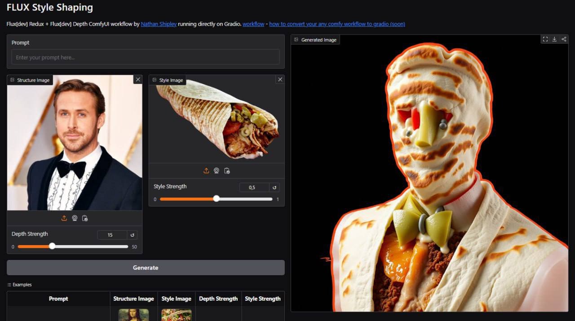Click webcam icon under Style Image
Viewport: 575px width, 321px height.
[217, 171]
